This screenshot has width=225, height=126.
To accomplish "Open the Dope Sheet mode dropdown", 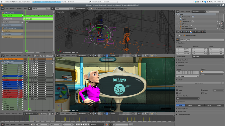I will tap(30, 114).
